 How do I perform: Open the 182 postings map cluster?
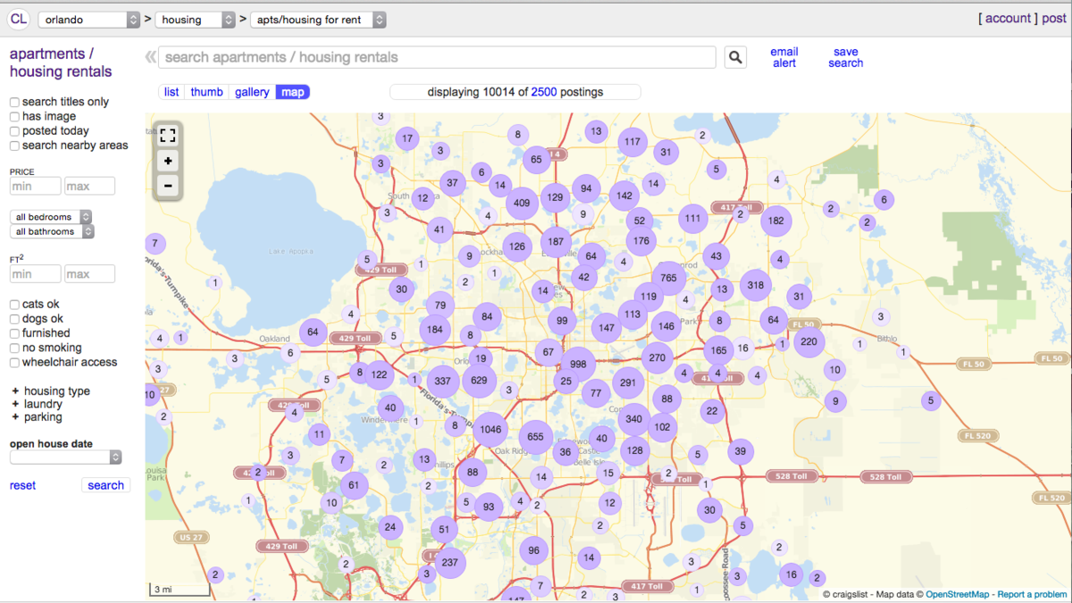[x=776, y=221]
